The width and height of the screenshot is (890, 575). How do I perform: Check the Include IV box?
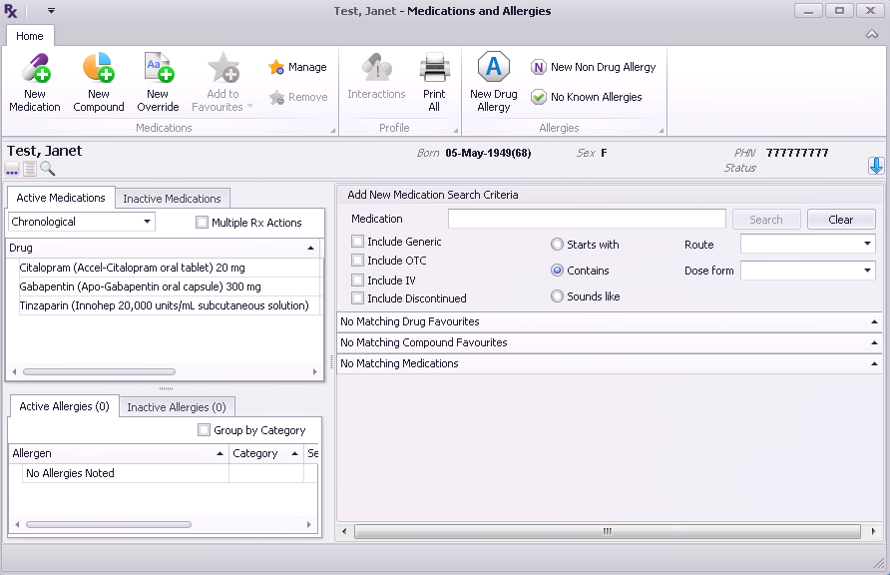coord(357,280)
